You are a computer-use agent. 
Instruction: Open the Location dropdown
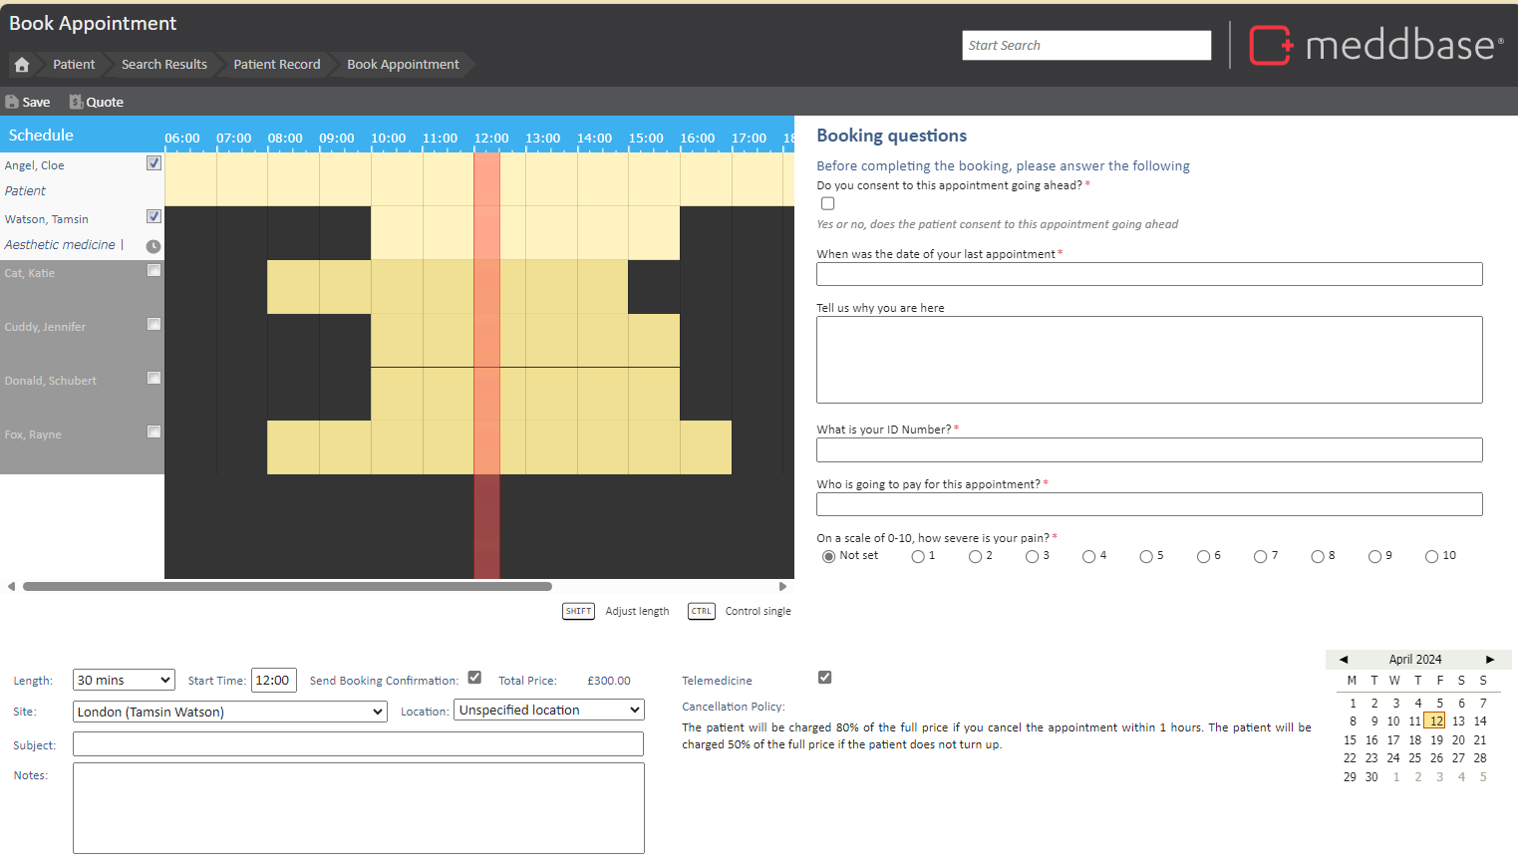(548, 711)
